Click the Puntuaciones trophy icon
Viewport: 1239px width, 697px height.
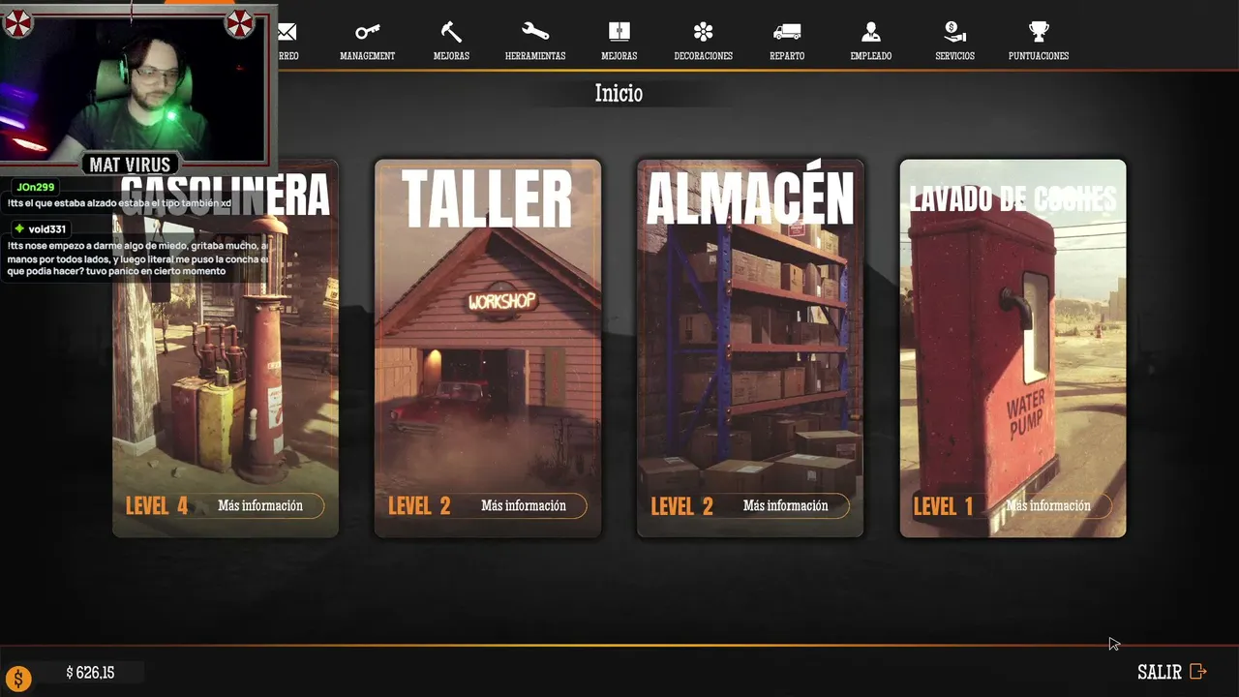point(1039,32)
